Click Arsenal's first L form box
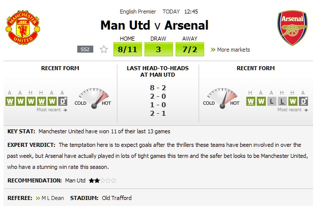This screenshot has height=207, width=317. point(271,101)
